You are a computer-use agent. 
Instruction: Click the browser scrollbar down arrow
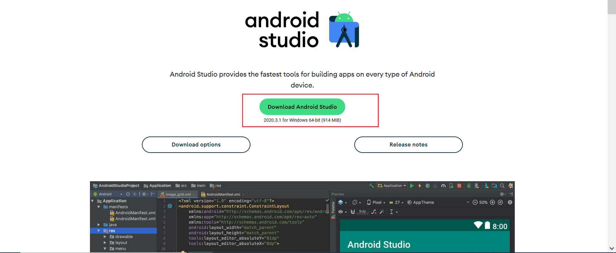(612, 248)
